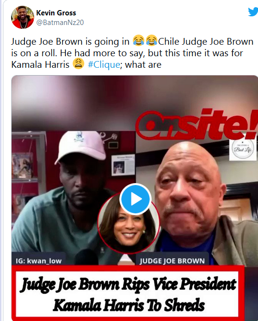Play the embedded tweet video
The image size is (258, 321).
[136, 199]
